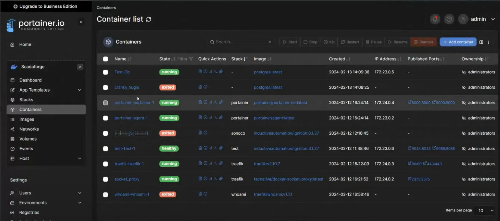Viewport: 500px width, 221px height.
Task: Open inspect icon for cranky_hugle container
Action: (205, 87)
